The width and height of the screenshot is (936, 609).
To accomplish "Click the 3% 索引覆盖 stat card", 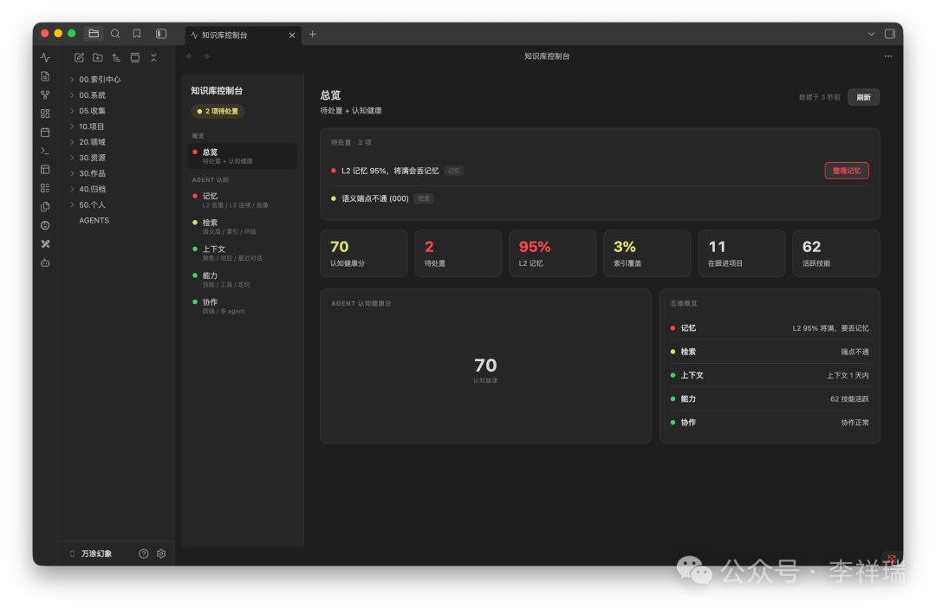I will (x=647, y=254).
